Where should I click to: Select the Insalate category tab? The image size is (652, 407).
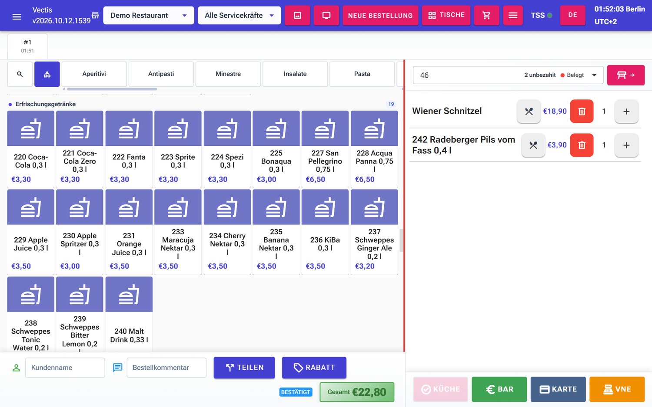pyautogui.click(x=295, y=74)
